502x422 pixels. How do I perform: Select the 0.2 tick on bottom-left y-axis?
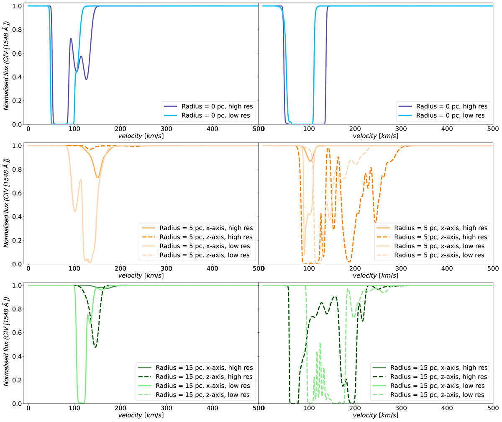17,380
